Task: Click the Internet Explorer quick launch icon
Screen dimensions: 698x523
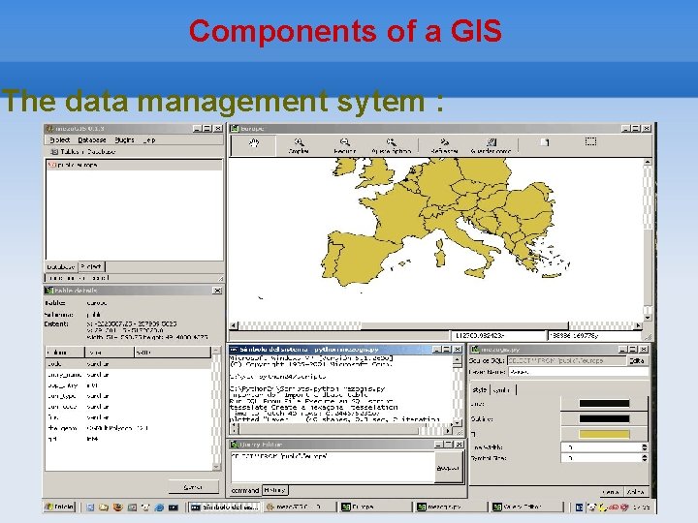Action: click(159, 507)
